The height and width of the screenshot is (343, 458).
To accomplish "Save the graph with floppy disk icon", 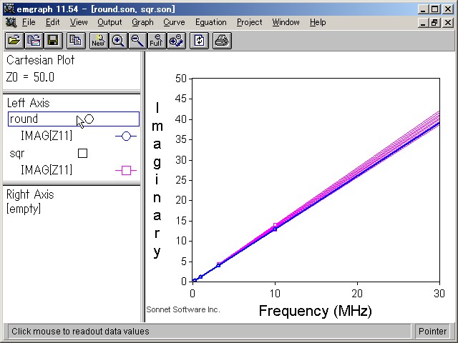I will pyautogui.click(x=53, y=41).
